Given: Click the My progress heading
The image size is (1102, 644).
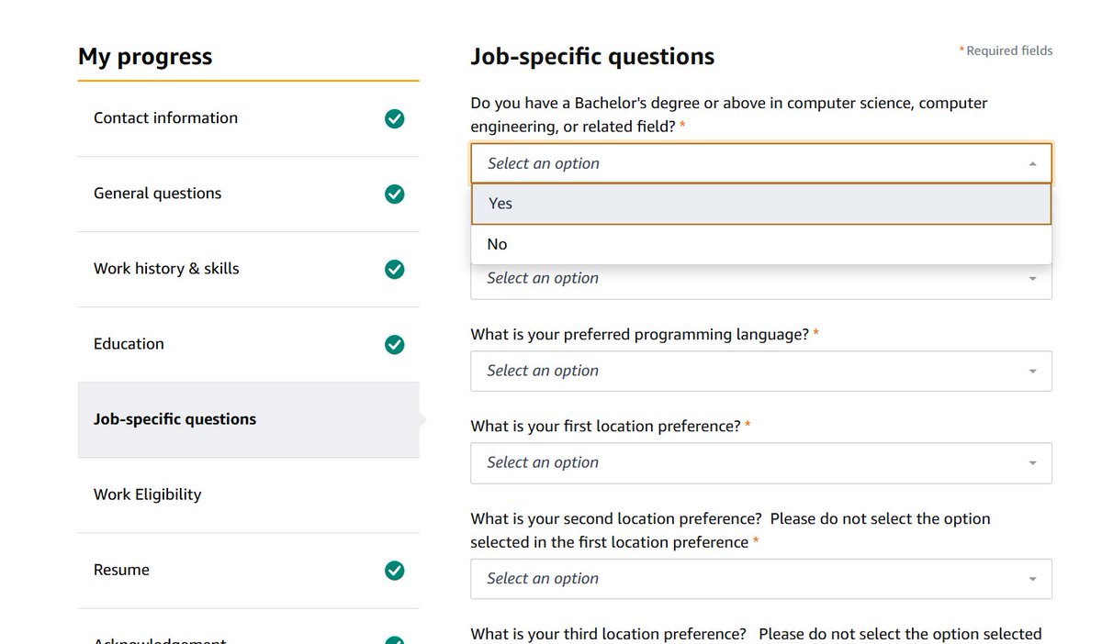Looking at the screenshot, I should click(145, 56).
